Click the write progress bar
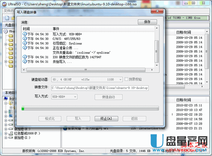This screenshot has height=156, width=212. tap(90, 108)
